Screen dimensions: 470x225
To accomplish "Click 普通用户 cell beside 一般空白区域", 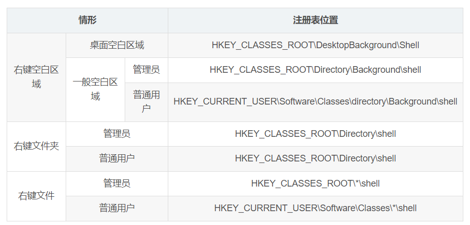I will point(146,101).
